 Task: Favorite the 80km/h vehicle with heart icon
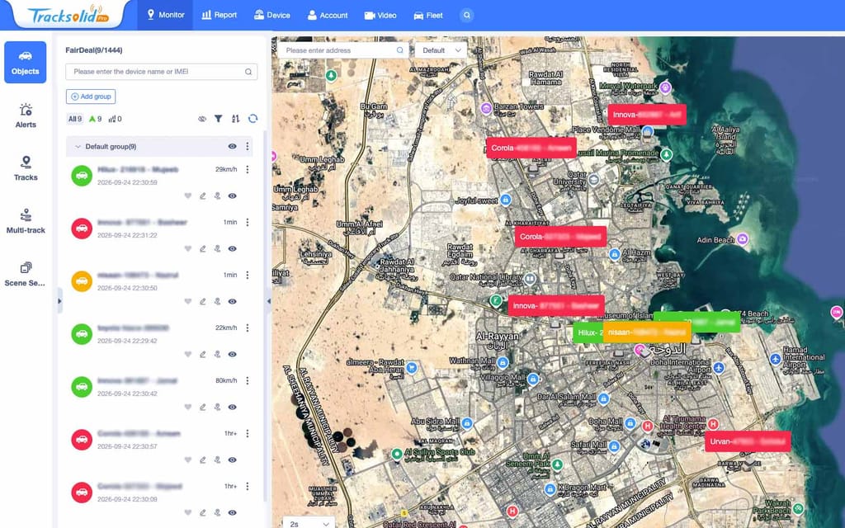187,408
